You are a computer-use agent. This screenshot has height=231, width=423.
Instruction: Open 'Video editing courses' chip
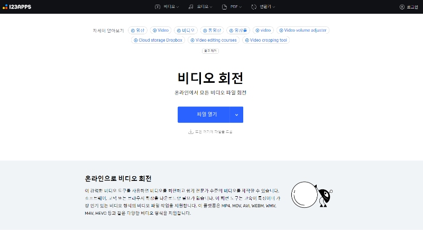tap(214, 40)
